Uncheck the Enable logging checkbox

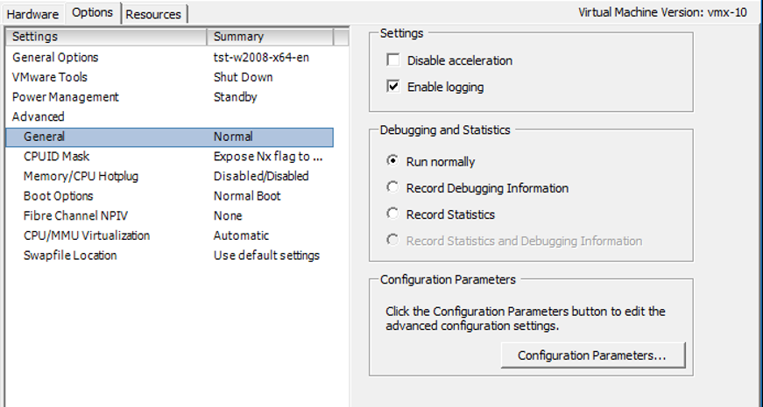point(392,87)
